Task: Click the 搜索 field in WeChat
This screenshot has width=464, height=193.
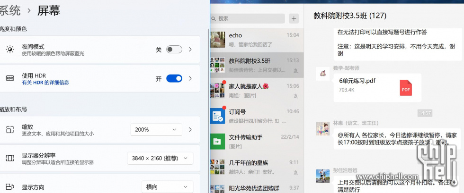Action: [248, 18]
